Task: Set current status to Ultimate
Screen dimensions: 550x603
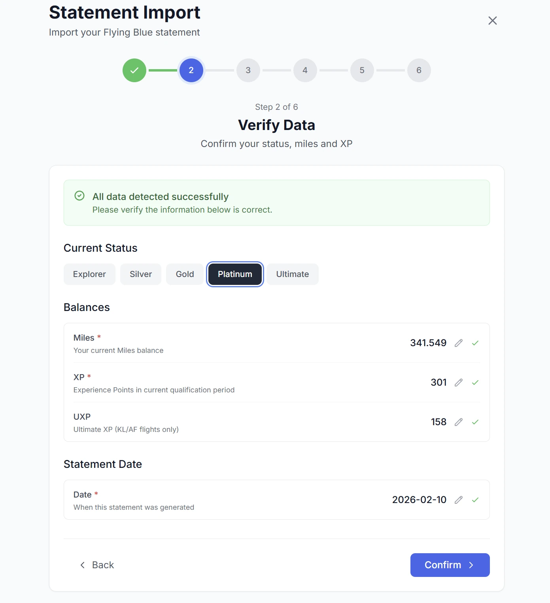Action: pyautogui.click(x=293, y=274)
